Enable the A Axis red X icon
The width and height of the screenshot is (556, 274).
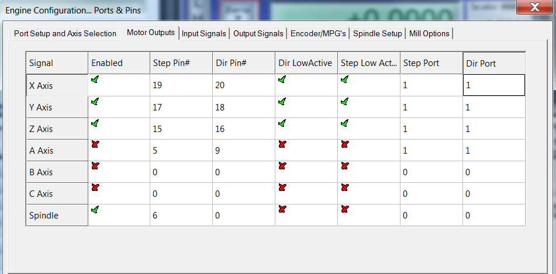[95, 144]
